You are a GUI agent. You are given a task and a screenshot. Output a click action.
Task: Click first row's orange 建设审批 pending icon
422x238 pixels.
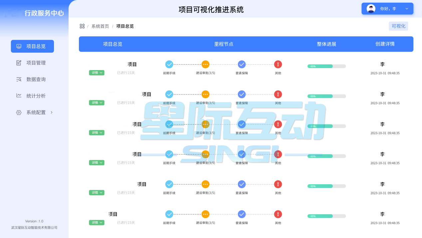(x=206, y=64)
